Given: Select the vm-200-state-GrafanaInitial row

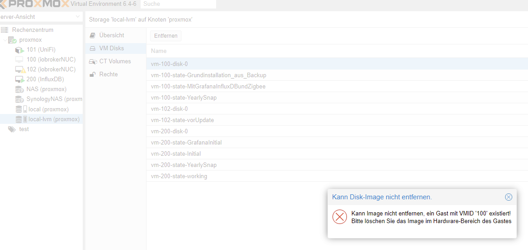Looking at the screenshot, I should point(337,143).
